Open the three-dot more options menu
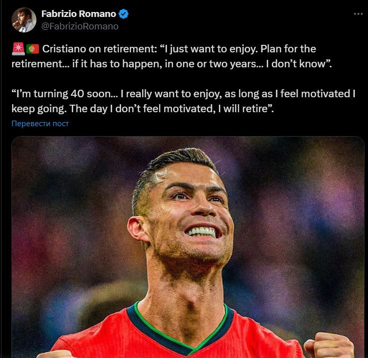Image resolution: width=368 pixels, height=358 pixels. (x=358, y=14)
